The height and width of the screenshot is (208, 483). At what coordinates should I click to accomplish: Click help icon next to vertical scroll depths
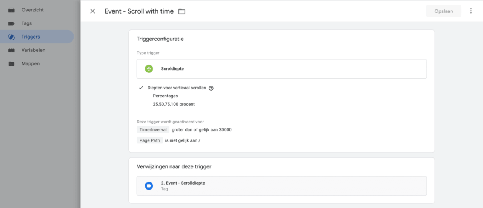(211, 88)
